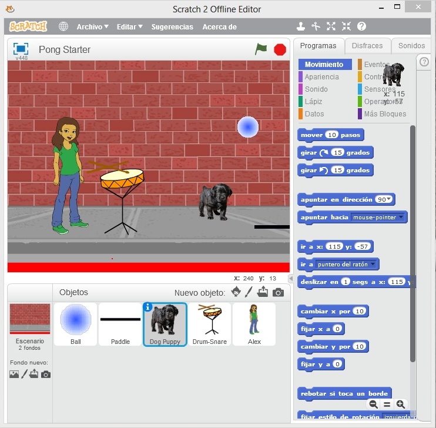
Task: Click the green flag to start
Action: (x=261, y=49)
